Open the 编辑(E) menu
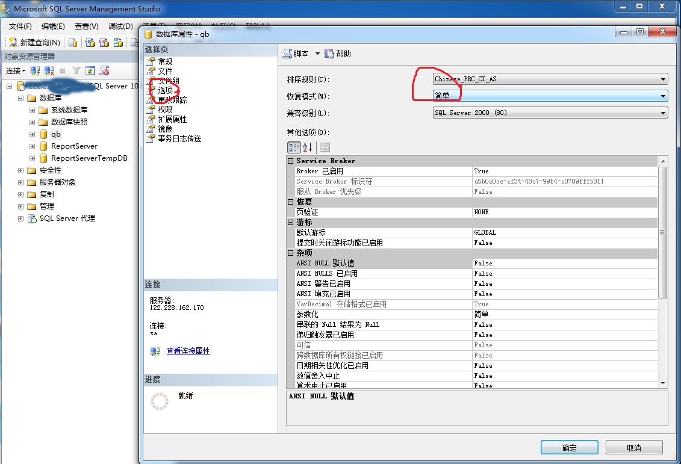The height and width of the screenshot is (464, 681). (x=53, y=26)
